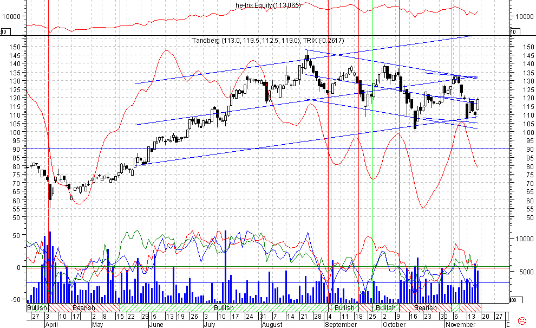Click the April month label
Image resolution: width=536 pixels, height=328 pixels.
point(53,324)
